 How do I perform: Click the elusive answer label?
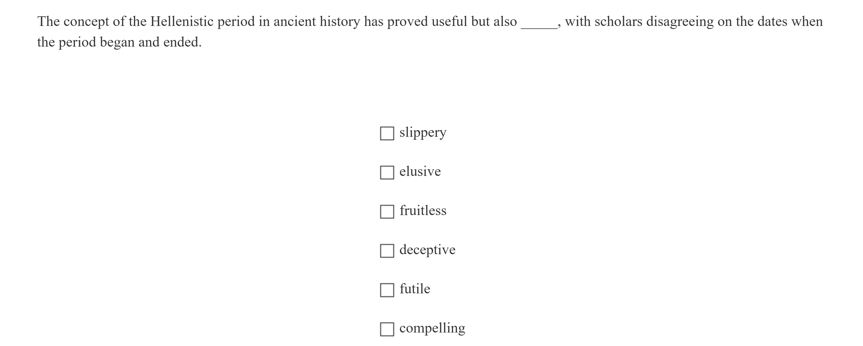(420, 171)
